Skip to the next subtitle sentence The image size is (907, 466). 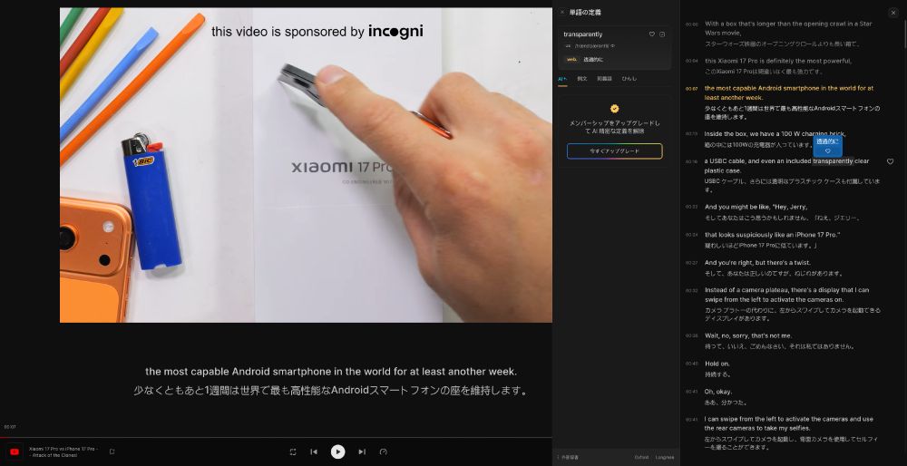(362, 451)
